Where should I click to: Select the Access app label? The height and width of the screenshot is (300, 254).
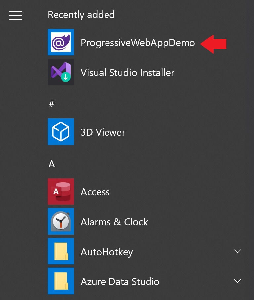click(95, 192)
